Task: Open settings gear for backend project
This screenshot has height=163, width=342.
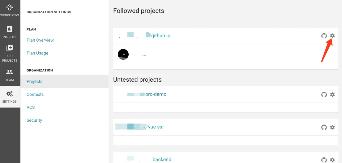Action: (x=332, y=160)
